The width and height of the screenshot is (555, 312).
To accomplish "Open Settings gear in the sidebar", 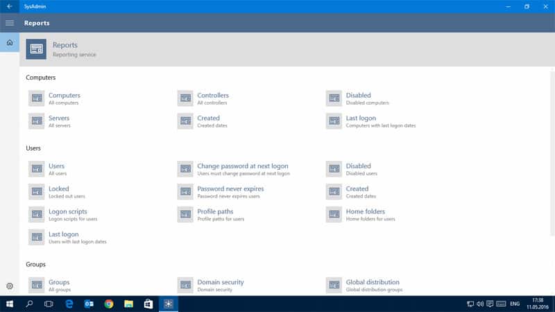I will (10, 286).
